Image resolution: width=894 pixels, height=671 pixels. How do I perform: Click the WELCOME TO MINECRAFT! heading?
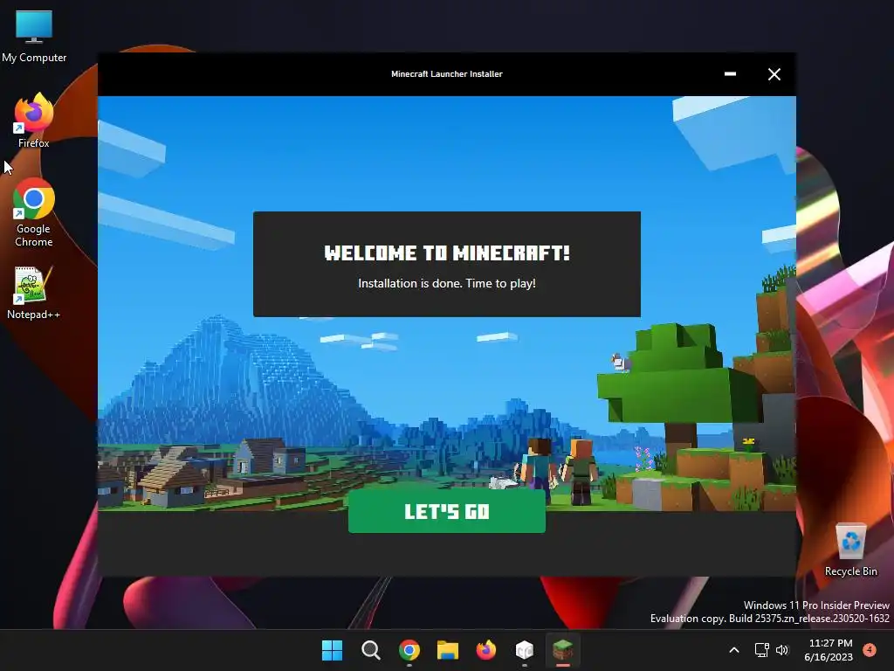coord(446,252)
